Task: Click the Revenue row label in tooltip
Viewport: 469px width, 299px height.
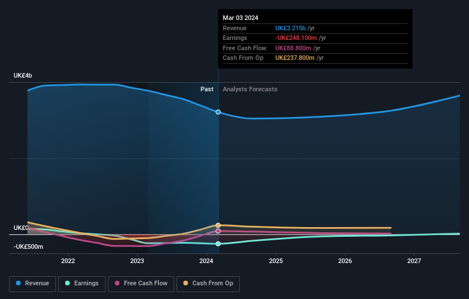Action: pyautogui.click(x=235, y=28)
